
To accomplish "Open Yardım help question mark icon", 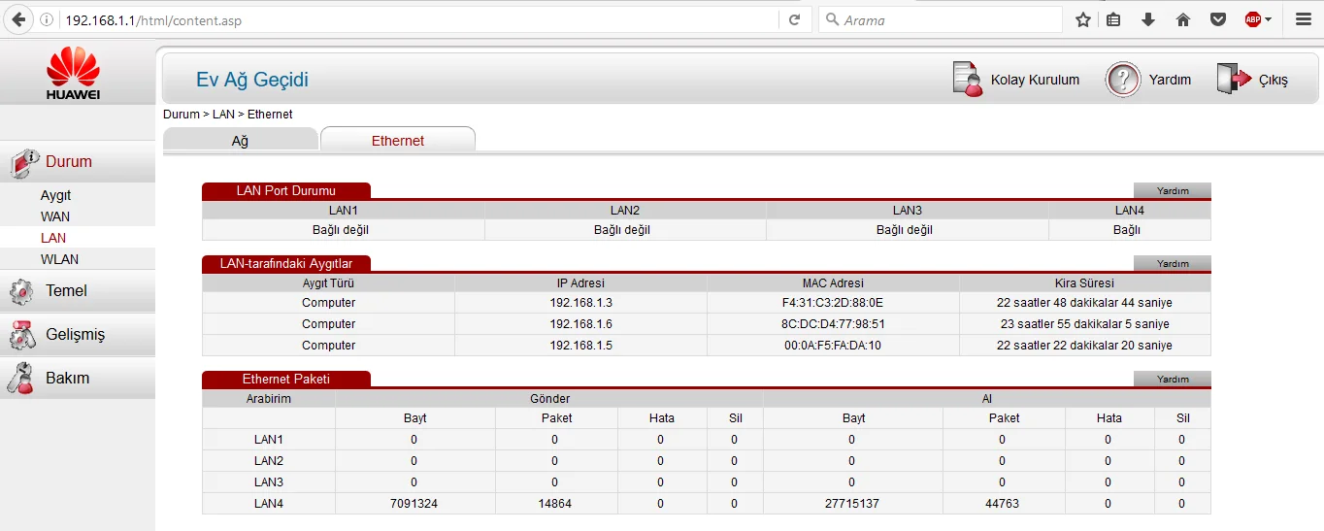I will point(1122,80).
